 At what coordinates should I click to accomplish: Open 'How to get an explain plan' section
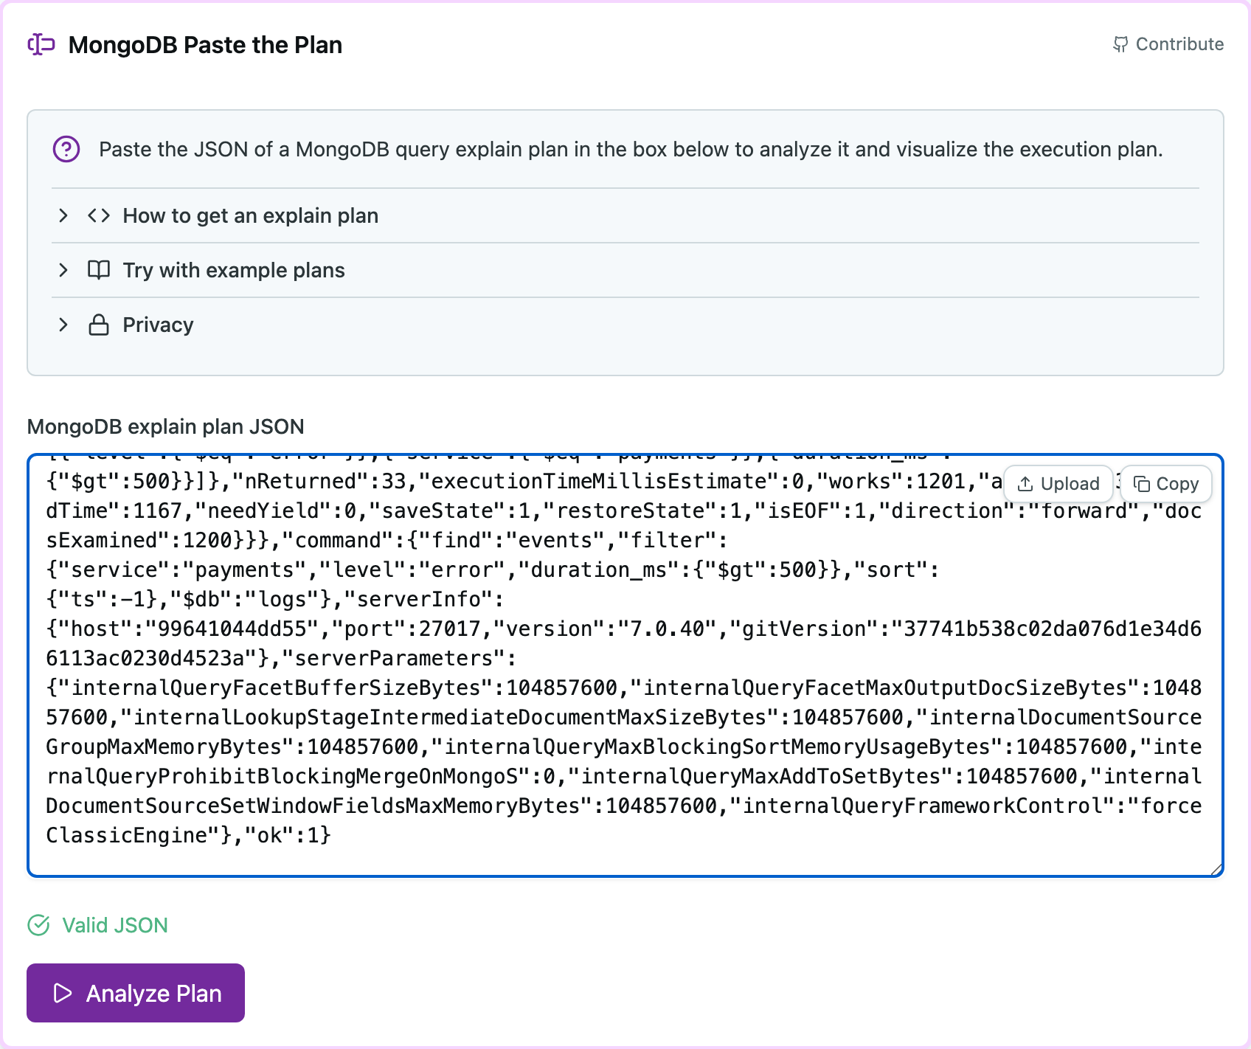[251, 215]
